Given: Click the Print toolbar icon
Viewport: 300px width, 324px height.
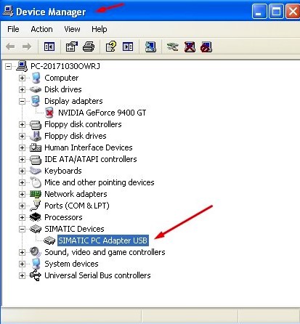Looking at the screenshot, I should [89, 46].
